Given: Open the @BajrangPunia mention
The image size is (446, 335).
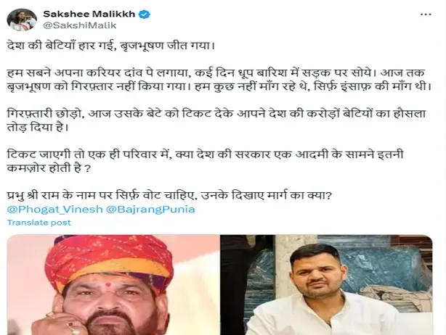Looking at the screenshot, I should pyautogui.click(x=150, y=210).
